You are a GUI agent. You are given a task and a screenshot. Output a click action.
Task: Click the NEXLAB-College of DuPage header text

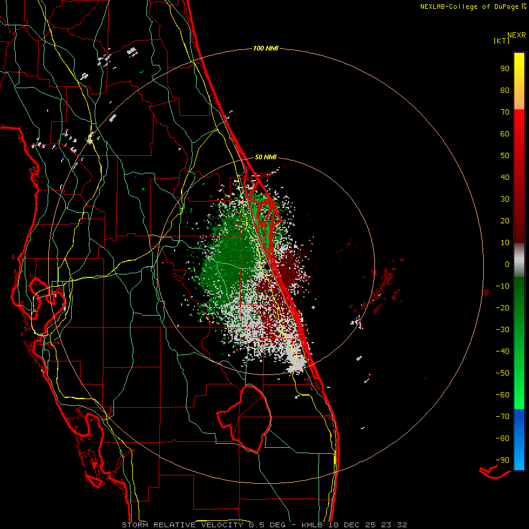pyautogui.click(x=473, y=6)
